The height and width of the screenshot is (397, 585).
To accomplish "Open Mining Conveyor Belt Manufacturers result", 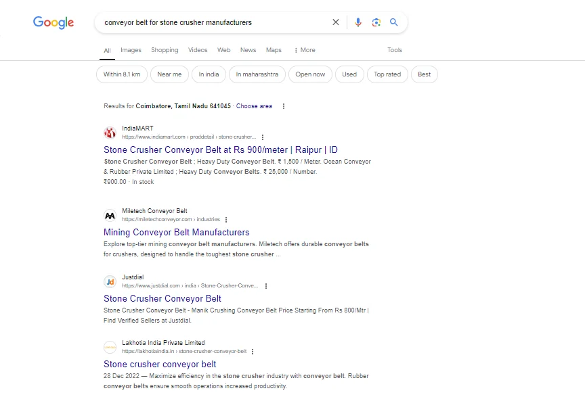I will point(177,233).
